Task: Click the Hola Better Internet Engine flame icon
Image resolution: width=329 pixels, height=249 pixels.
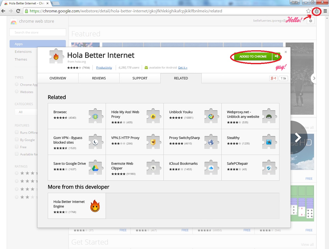Action: (x=95, y=206)
